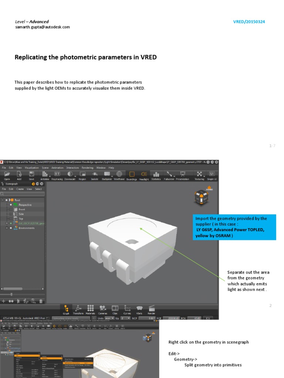Open the Scene menu
284x378 pixels.
pos(45,168)
